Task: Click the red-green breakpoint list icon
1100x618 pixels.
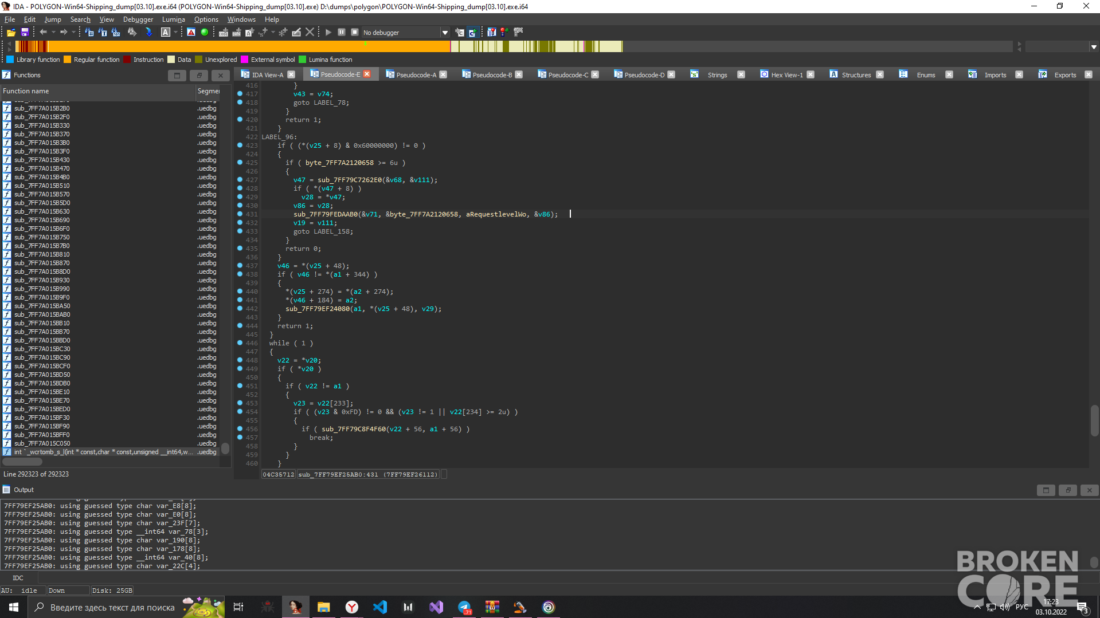Action: click(504, 33)
